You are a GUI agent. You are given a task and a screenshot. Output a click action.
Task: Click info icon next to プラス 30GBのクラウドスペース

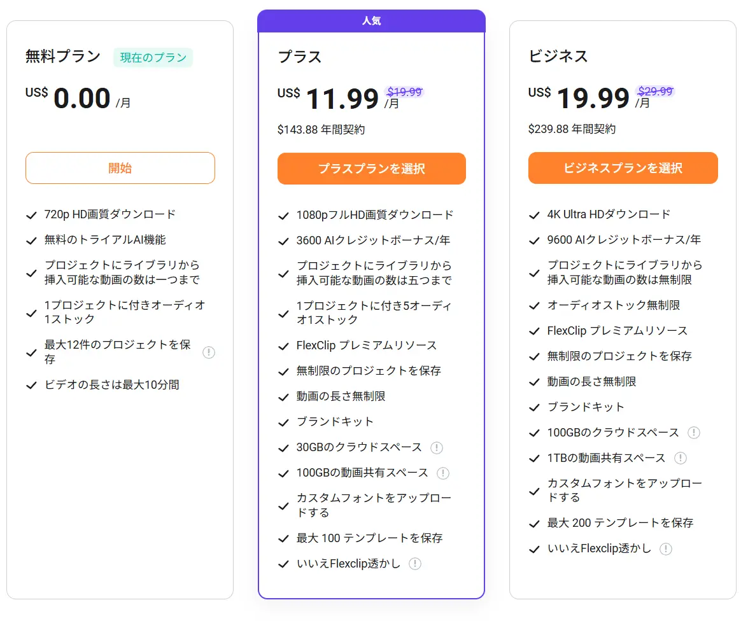tap(437, 448)
